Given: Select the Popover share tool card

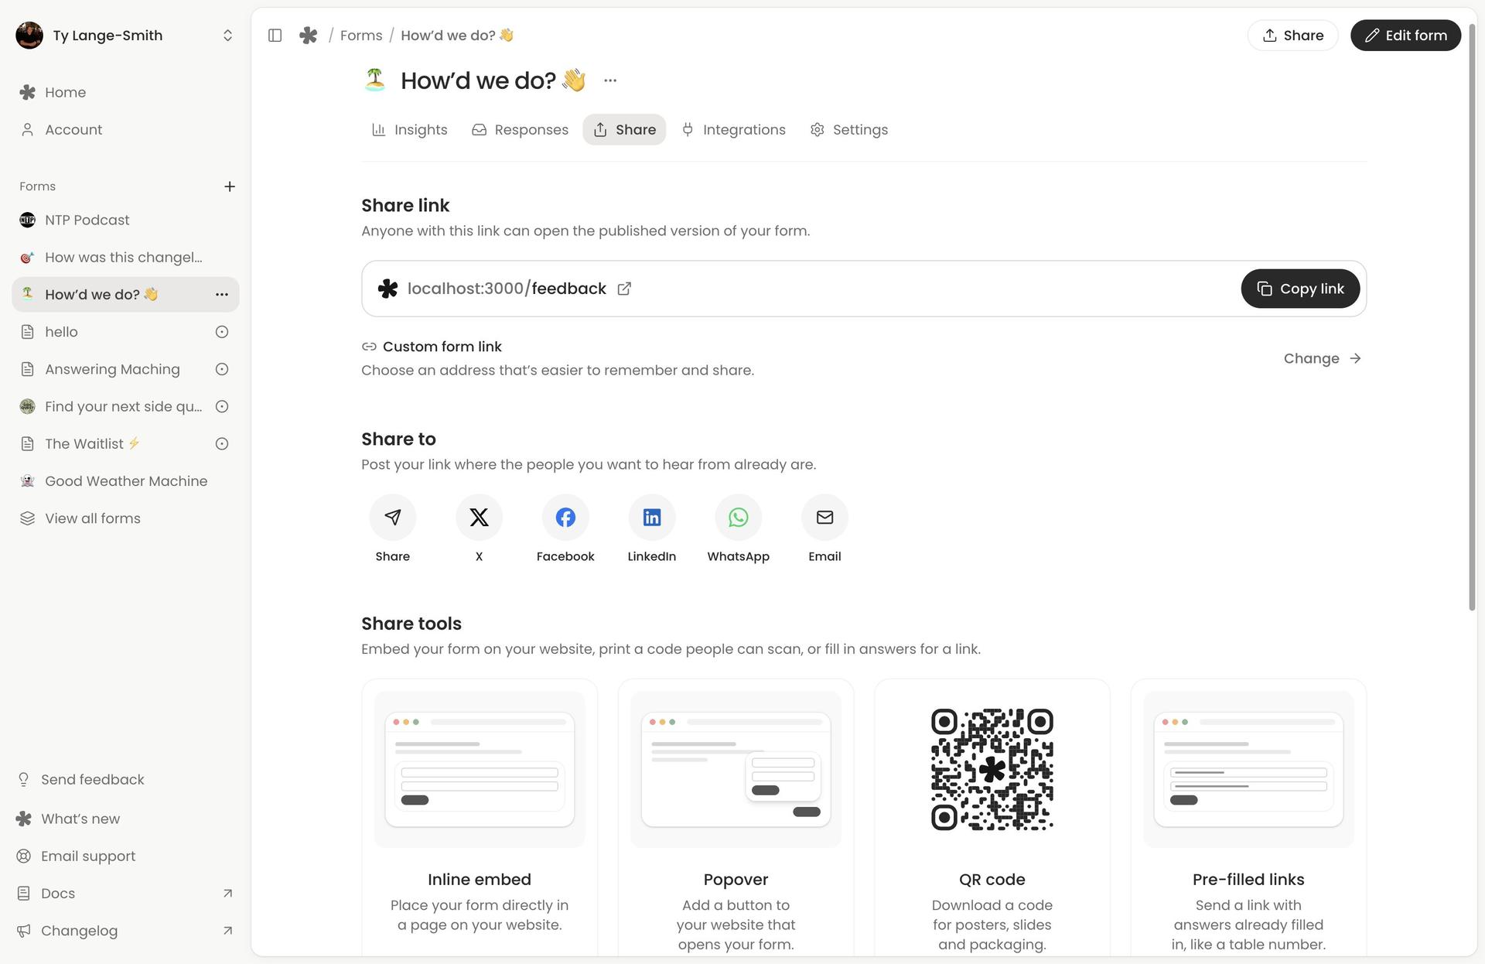Looking at the screenshot, I should [736, 818].
